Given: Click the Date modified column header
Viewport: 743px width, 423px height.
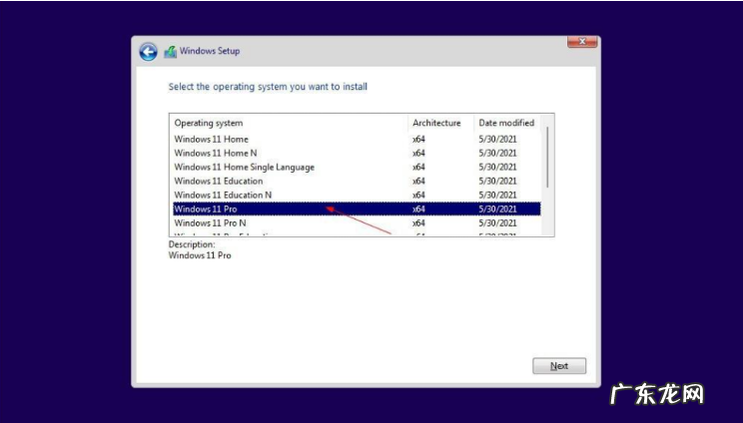Looking at the screenshot, I should [x=507, y=123].
